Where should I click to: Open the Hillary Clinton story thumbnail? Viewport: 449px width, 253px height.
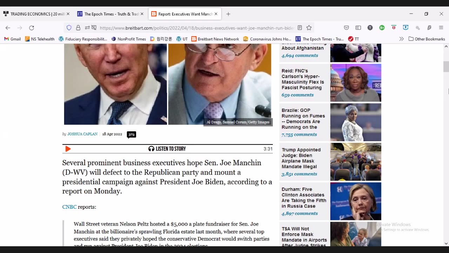(356, 201)
